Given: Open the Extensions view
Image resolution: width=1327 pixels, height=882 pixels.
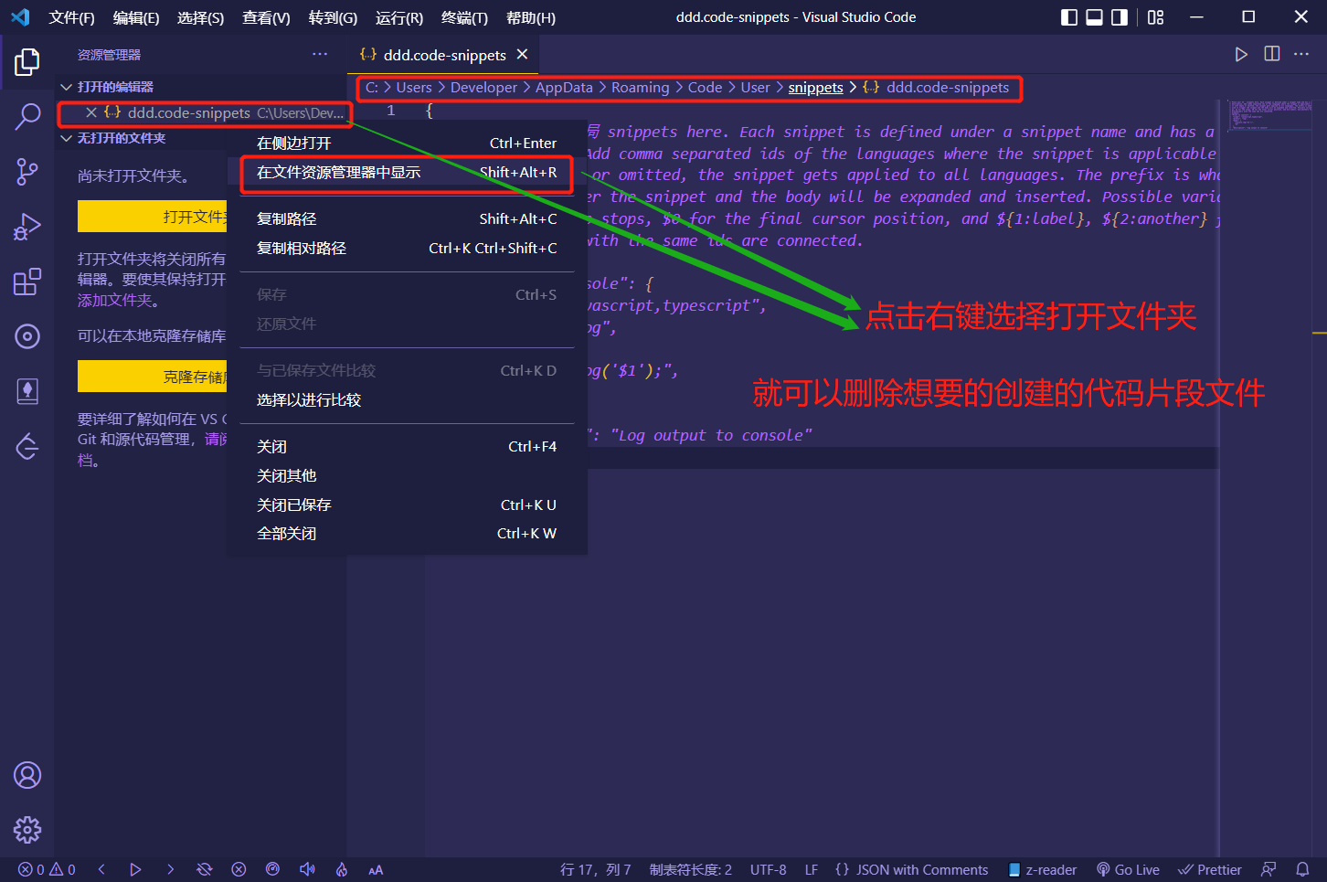Looking at the screenshot, I should point(27,282).
